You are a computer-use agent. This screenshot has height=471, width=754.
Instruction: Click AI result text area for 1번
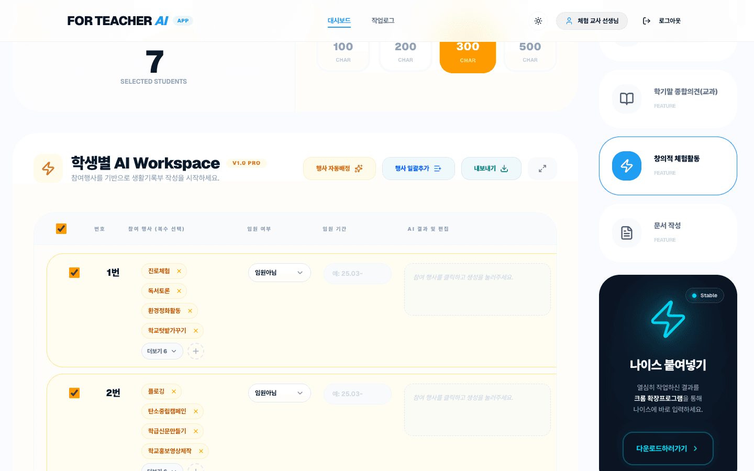(x=478, y=289)
